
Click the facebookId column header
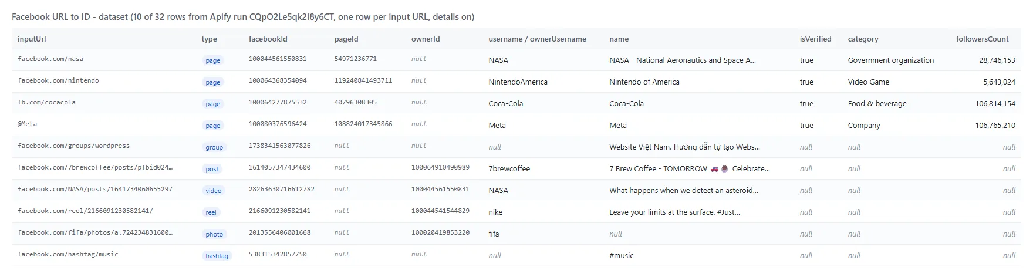point(268,39)
